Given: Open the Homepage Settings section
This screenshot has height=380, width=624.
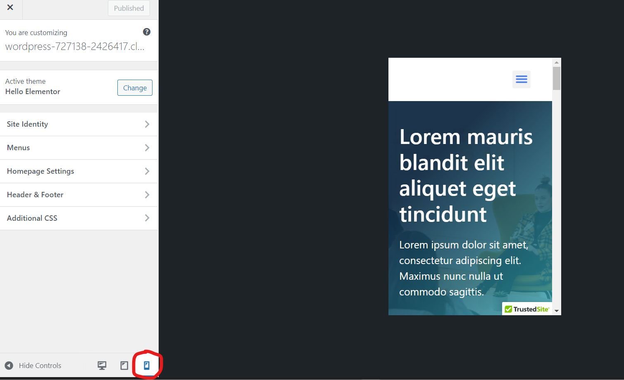Looking at the screenshot, I should 79,171.
